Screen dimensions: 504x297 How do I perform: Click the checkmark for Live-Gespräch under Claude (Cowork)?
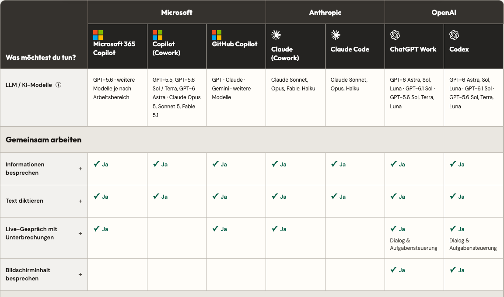pyautogui.click(x=275, y=229)
